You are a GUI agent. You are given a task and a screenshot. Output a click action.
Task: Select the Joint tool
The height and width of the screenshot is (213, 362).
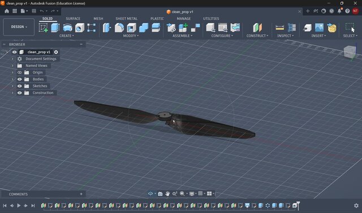(196, 28)
